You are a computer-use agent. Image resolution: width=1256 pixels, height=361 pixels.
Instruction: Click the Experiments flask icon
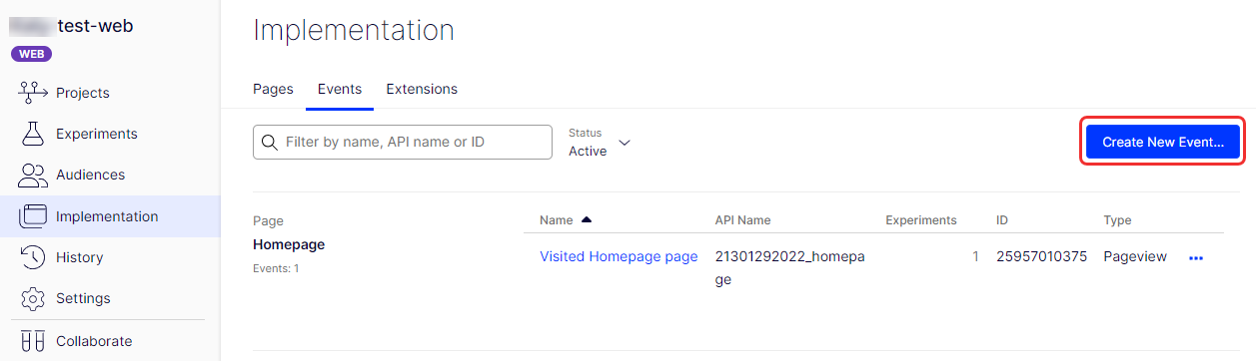[x=33, y=134]
